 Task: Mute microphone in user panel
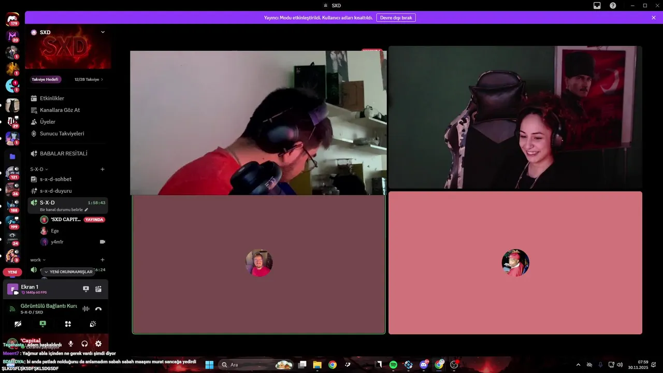[x=70, y=343]
